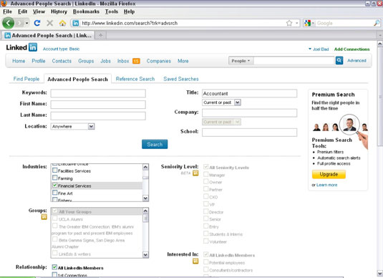Go to the Companies navigation link
383x278 pixels.
[159, 61]
